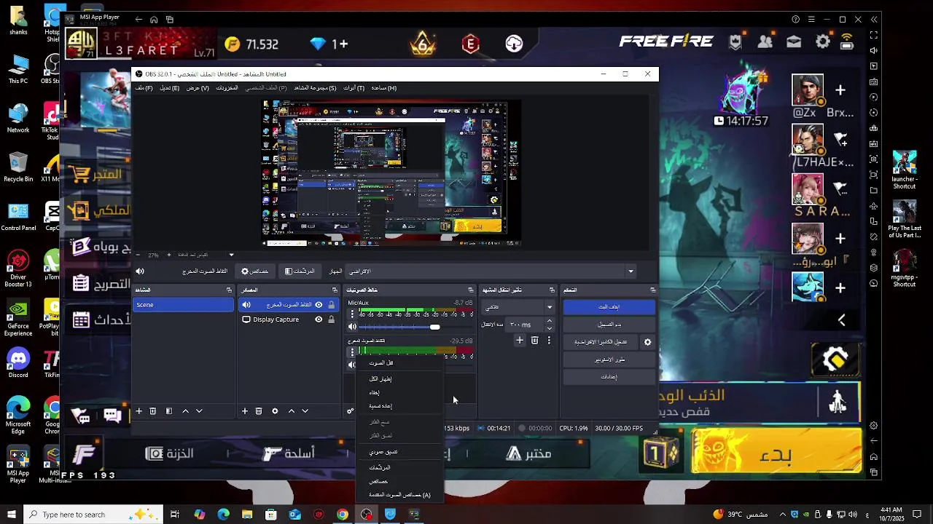
Task: Pop out the Audio Mixer dock panel
Action: coord(472,290)
